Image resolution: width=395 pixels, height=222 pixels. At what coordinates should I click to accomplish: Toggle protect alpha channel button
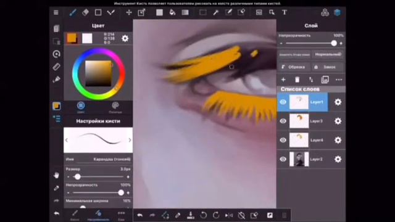click(294, 54)
